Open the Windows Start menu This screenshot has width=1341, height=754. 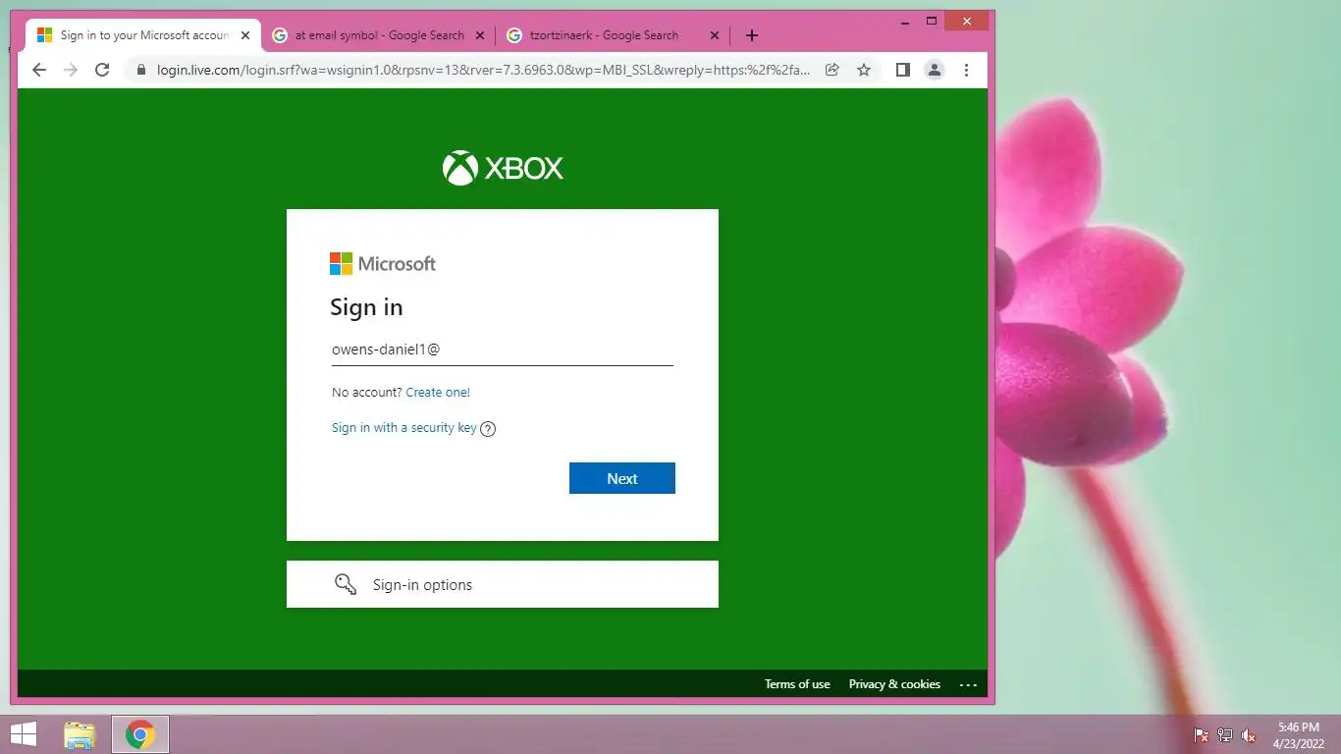(23, 734)
